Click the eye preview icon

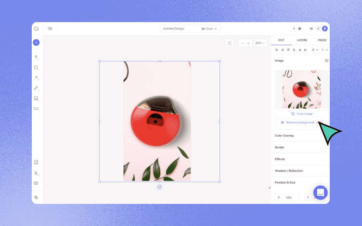tap(311, 28)
